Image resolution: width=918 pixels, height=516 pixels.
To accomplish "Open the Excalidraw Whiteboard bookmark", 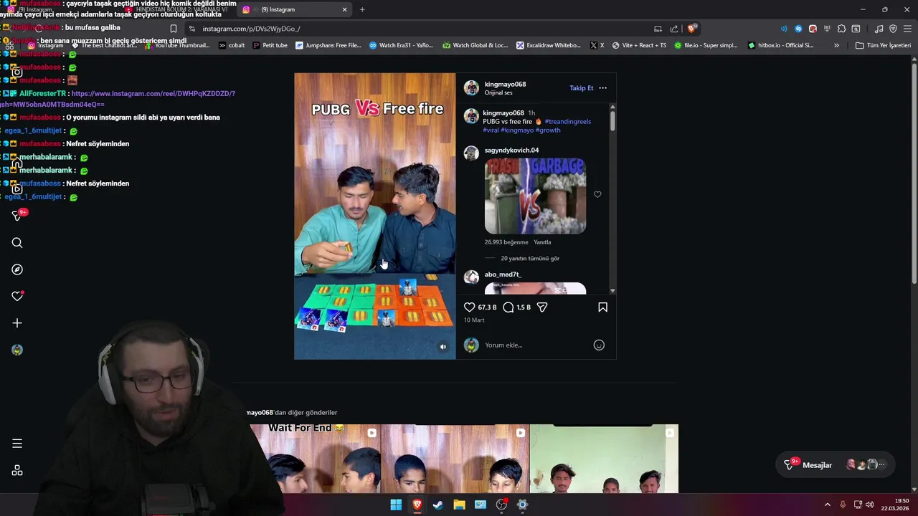I will coord(549,45).
